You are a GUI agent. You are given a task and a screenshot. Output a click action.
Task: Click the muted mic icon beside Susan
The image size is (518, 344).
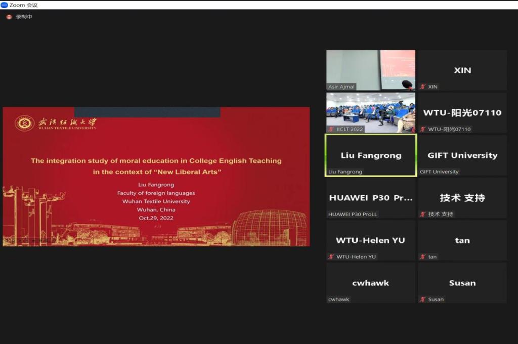423,299
